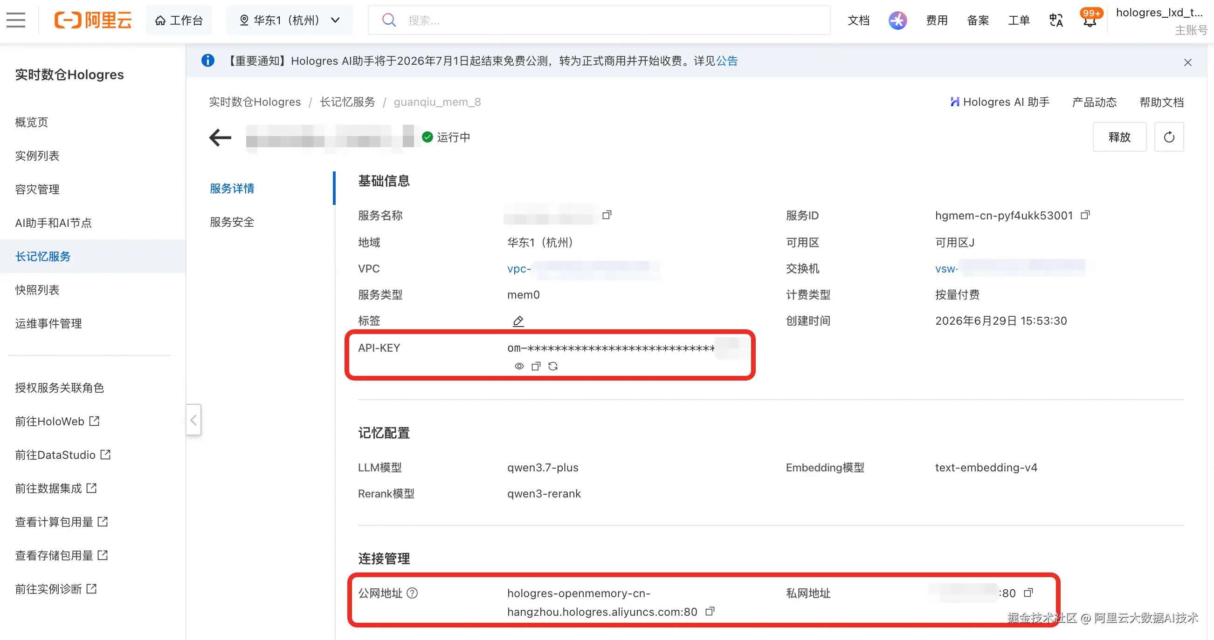Copy the 公网地址 endpoint

[x=710, y=611]
